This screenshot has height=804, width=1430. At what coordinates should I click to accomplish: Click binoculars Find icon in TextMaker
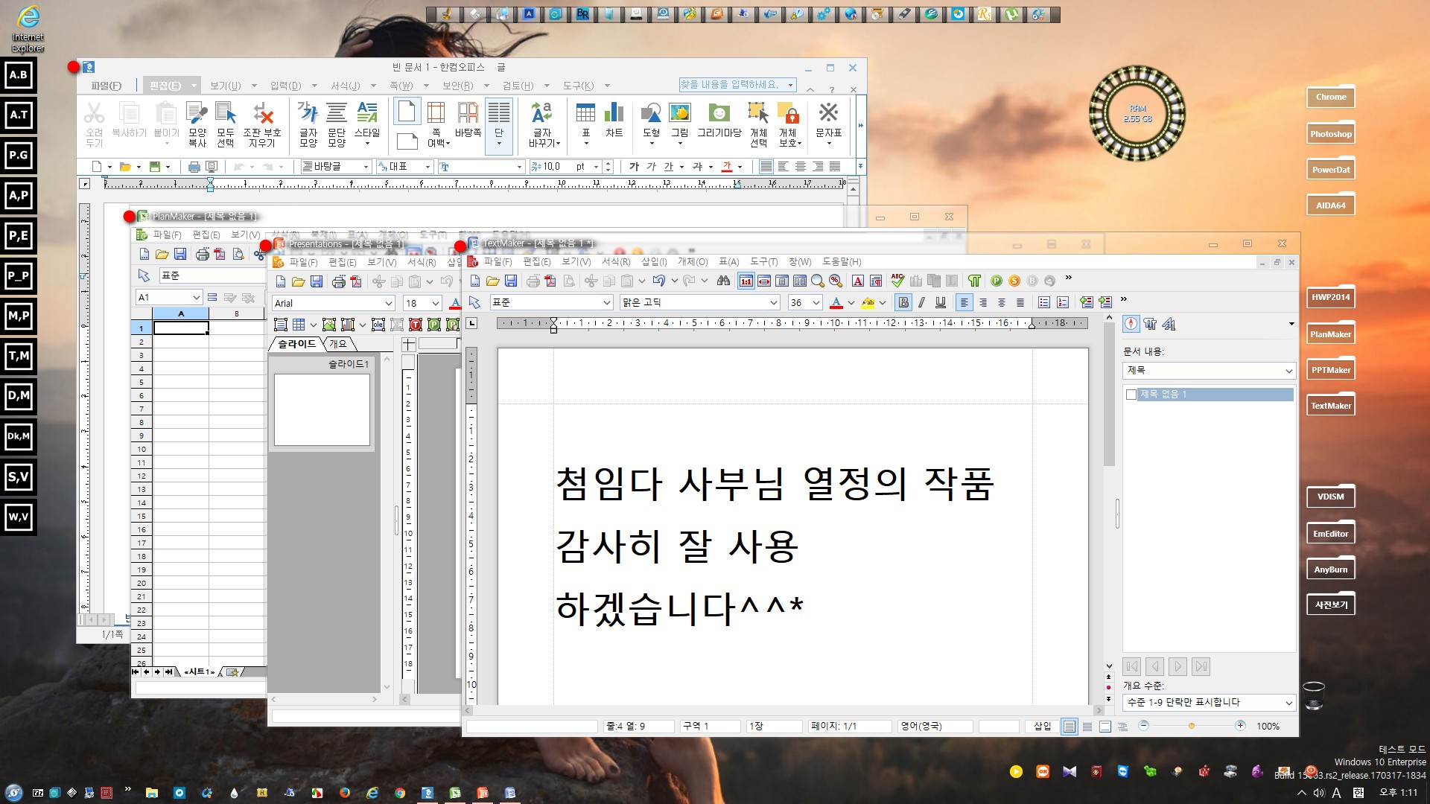723,281
